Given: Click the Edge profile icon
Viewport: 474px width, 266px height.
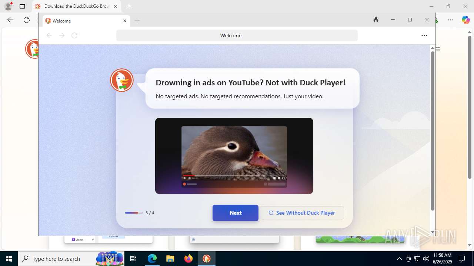Looking at the screenshot, I should tap(8, 6).
